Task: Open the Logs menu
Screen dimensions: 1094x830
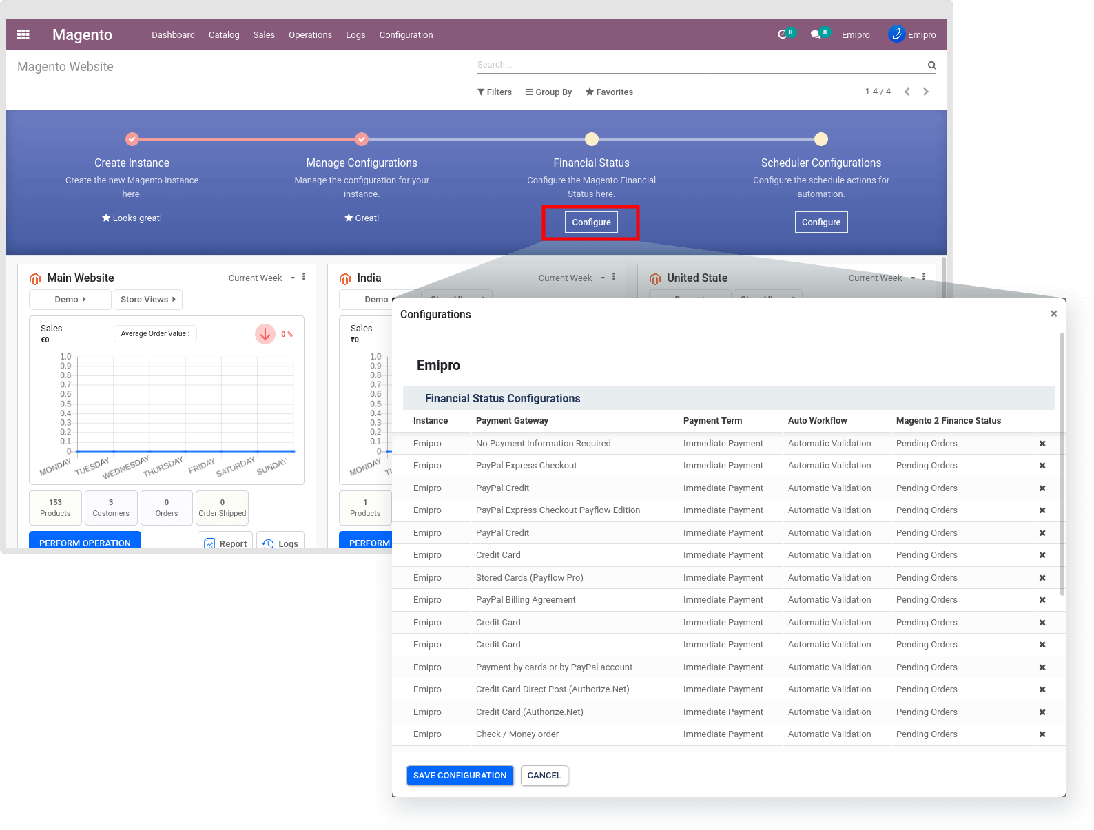Action: 355,35
